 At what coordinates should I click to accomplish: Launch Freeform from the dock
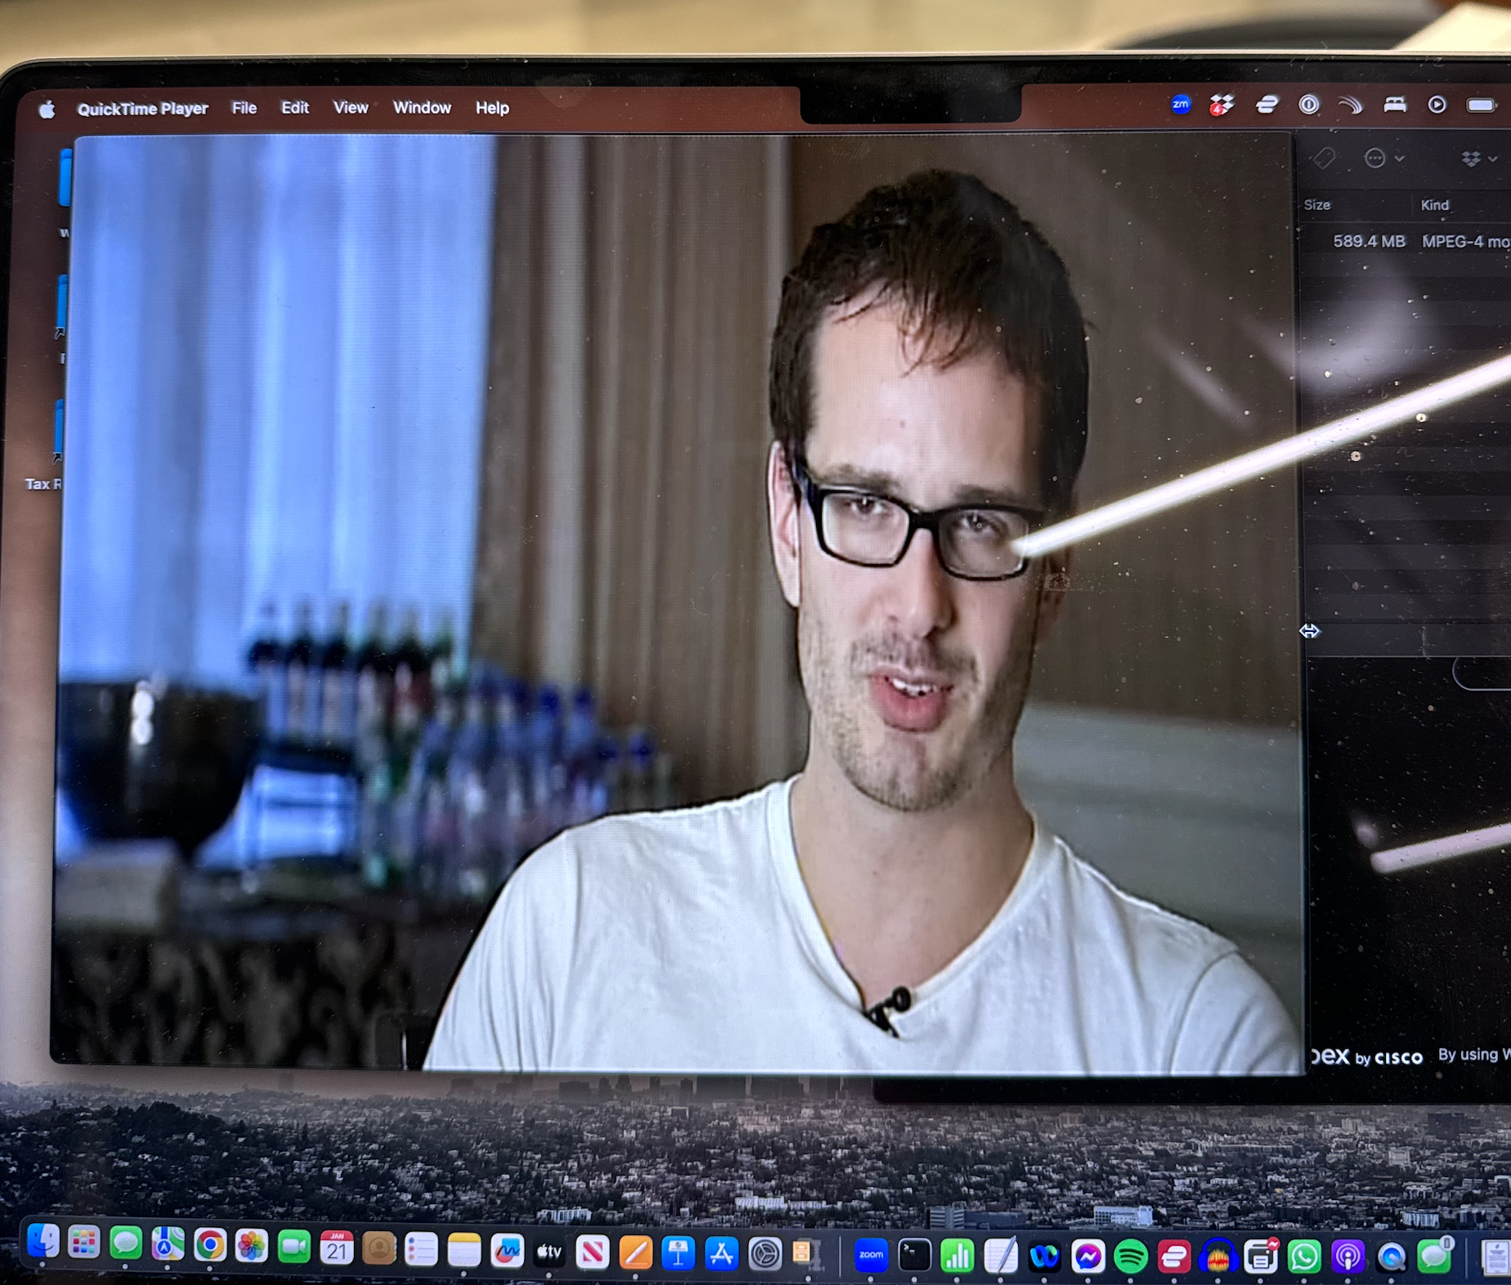coord(507,1251)
